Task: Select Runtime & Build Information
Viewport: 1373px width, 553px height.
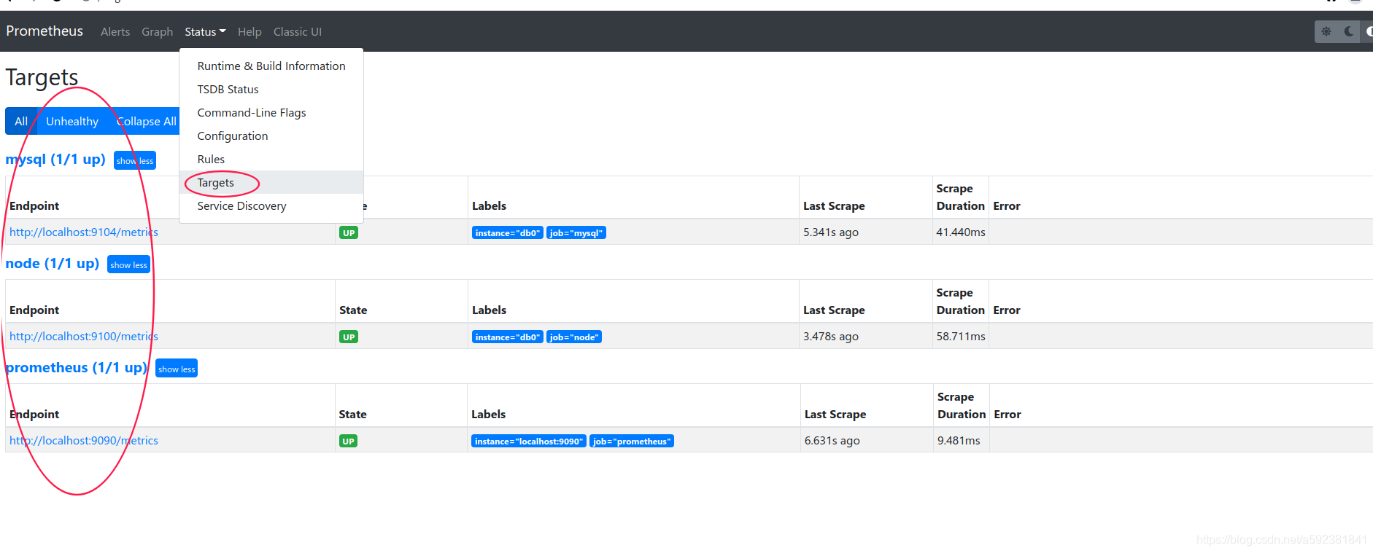Action: (271, 66)
